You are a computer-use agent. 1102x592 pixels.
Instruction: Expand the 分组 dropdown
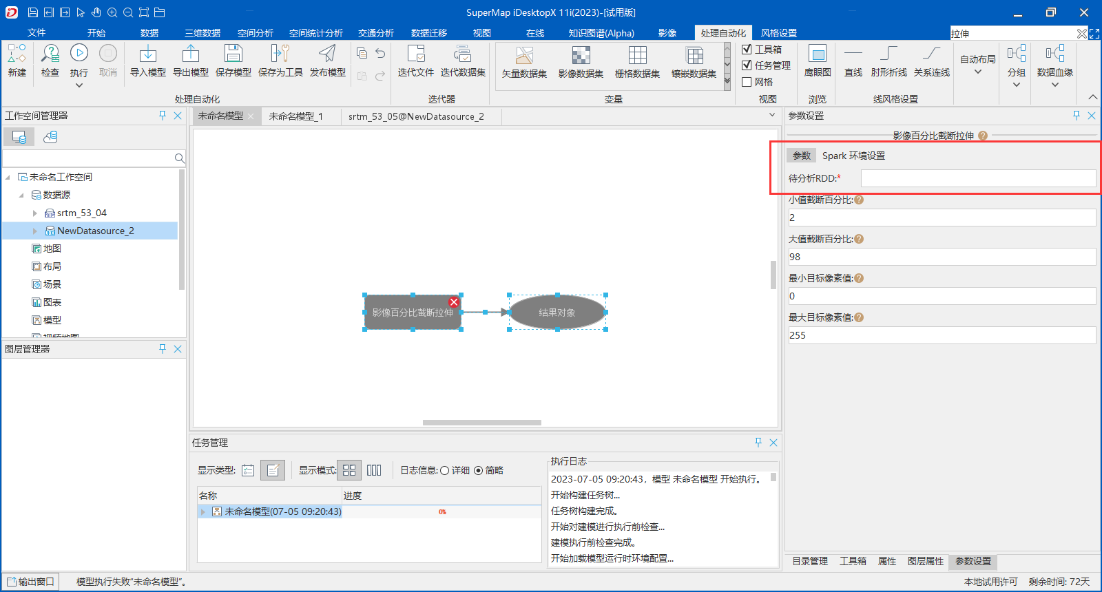point(1017,85)
